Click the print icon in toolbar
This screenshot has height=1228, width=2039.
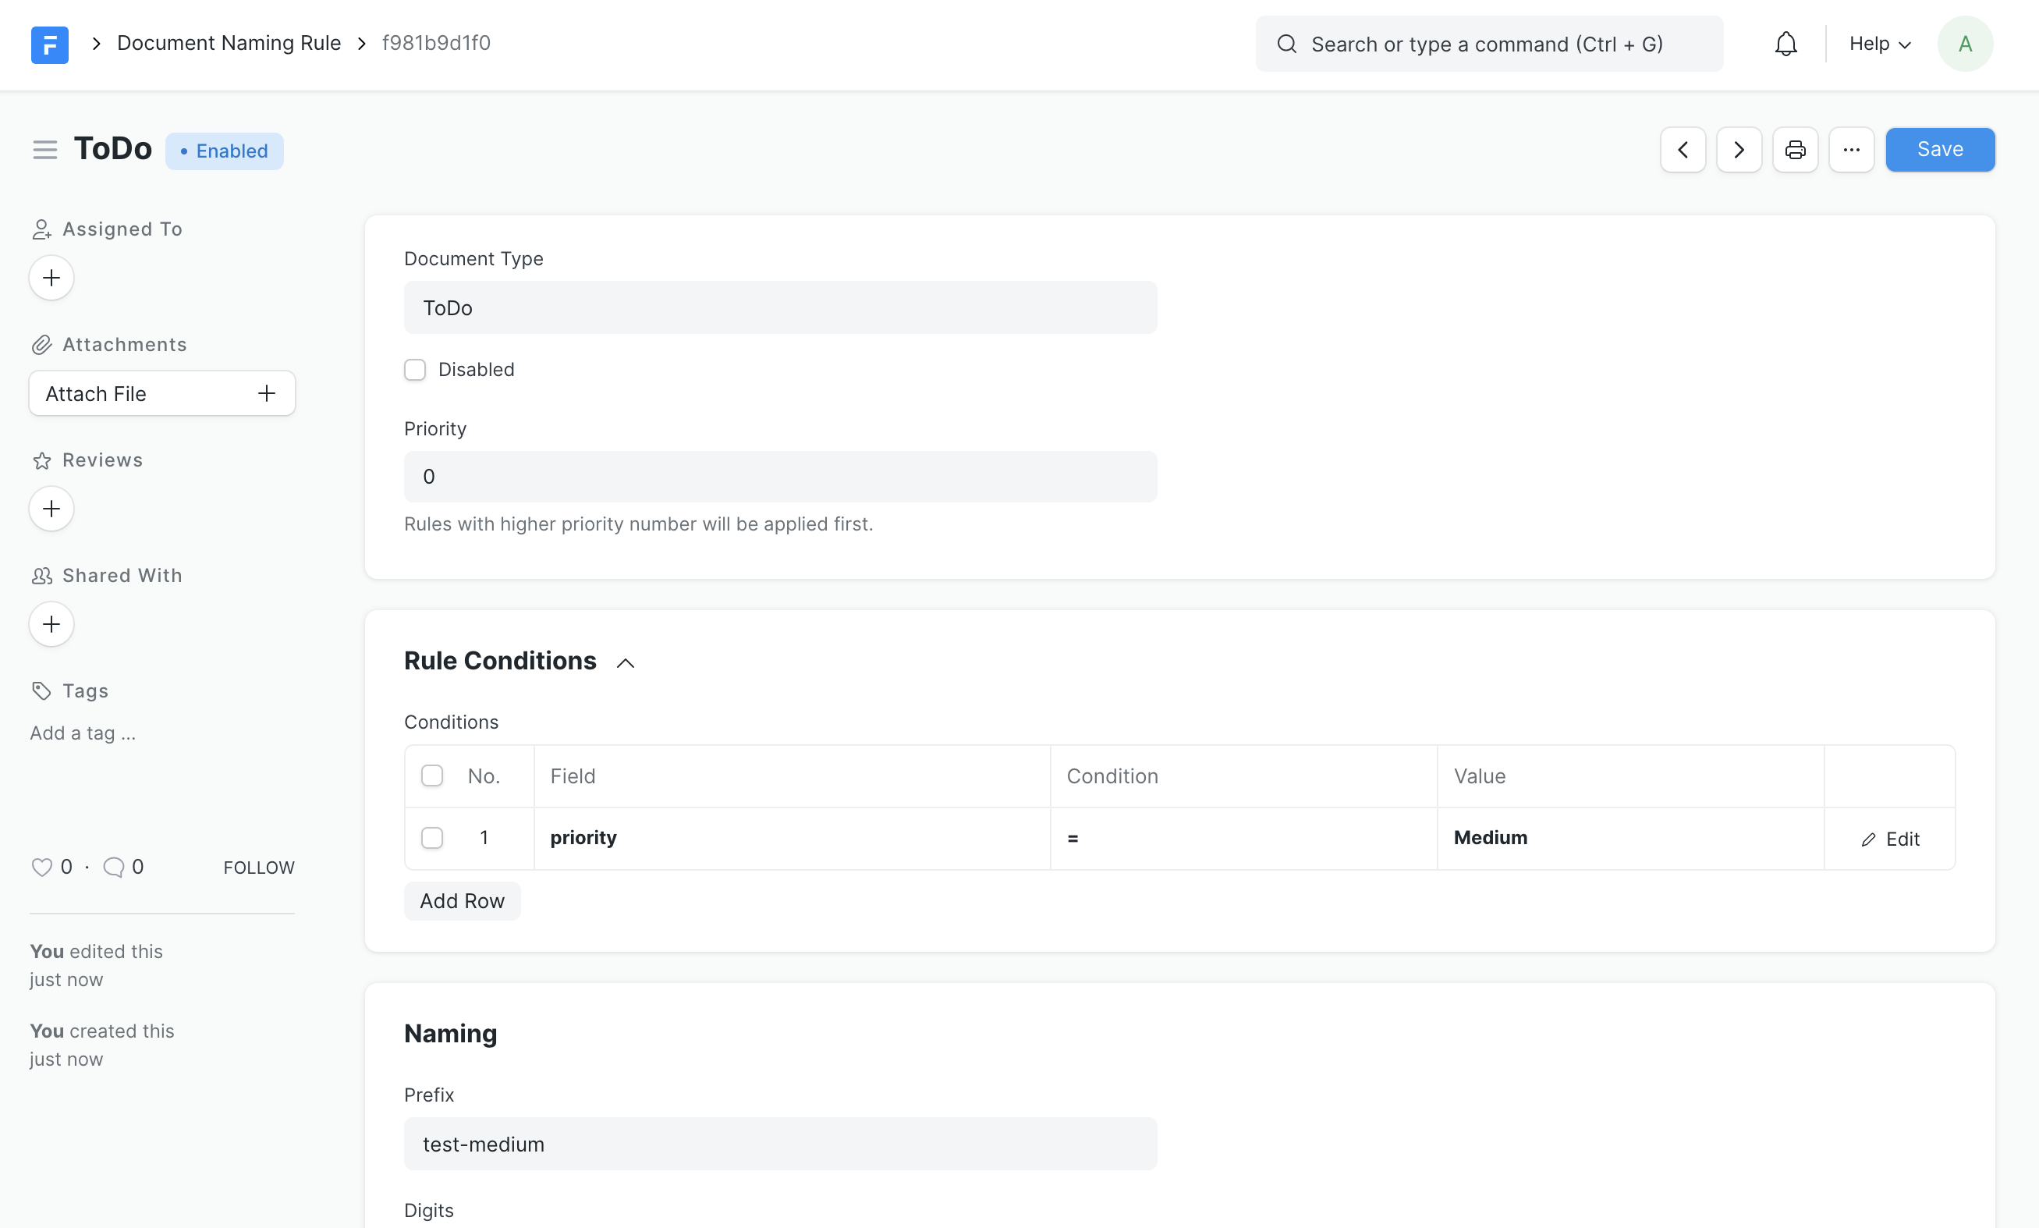1796,148
